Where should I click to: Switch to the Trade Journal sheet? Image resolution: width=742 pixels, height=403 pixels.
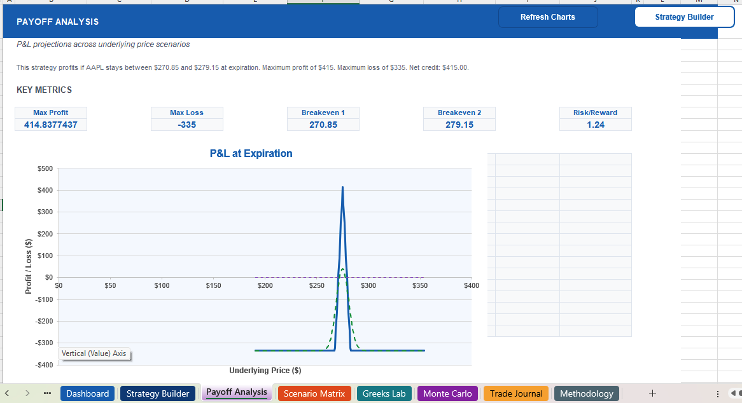pyautogui.click(x=516, y=393)
